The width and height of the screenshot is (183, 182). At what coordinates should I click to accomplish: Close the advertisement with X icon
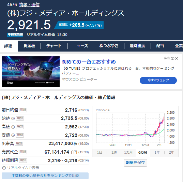[177, 58]
